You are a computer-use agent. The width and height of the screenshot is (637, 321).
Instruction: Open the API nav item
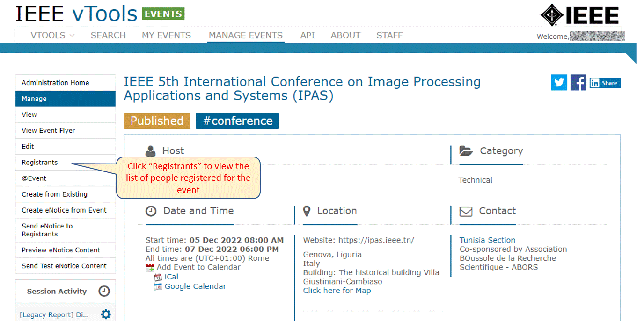308,35
